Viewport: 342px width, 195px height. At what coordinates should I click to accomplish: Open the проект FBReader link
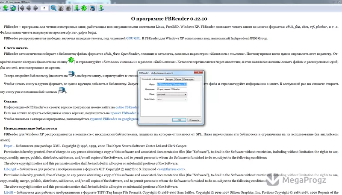click(124, 113)
